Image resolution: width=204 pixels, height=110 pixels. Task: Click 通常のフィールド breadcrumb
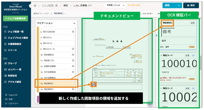pyautogui.click(x=41, y=13)
